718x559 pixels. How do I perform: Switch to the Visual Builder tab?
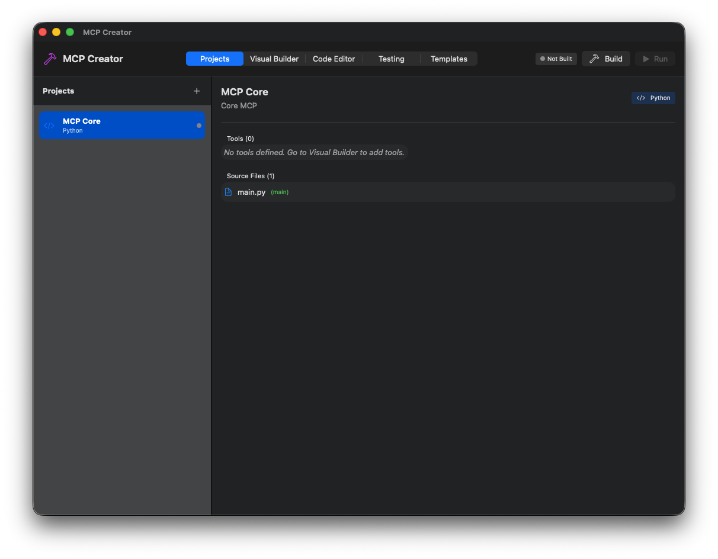click(274, 59)
